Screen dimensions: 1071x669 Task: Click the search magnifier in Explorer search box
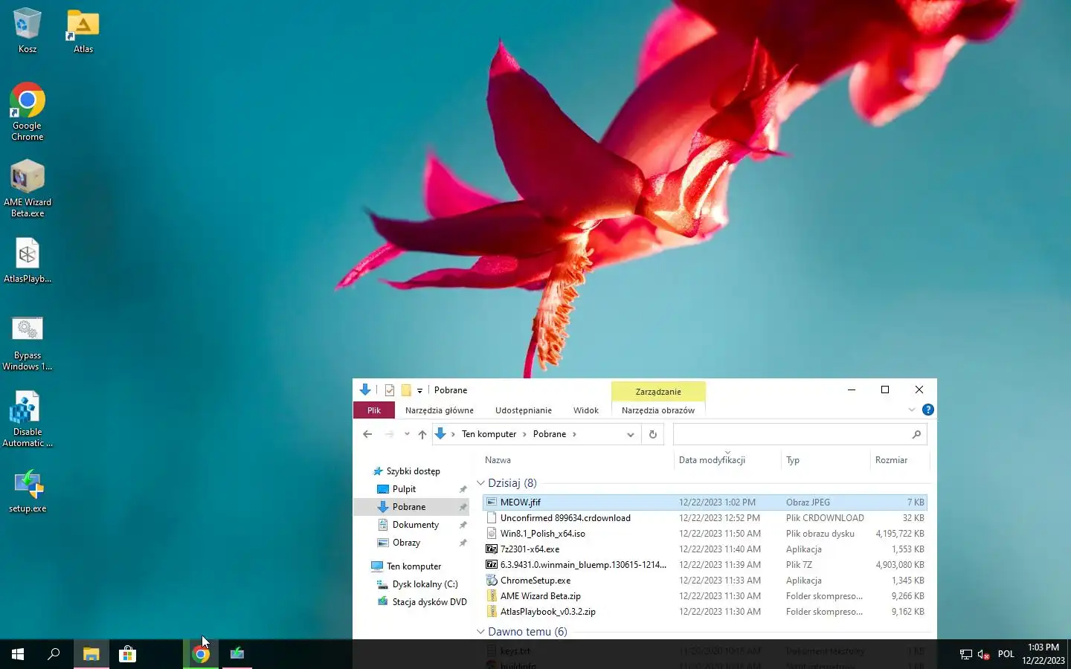(916, 434)
